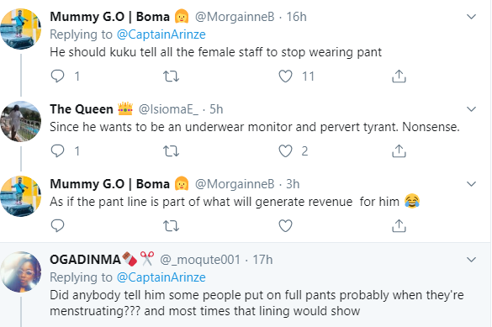Open options chevron on The Queen's tweet
Image resolution: width=492 pixels, height=327 pixels.
point(471,109)
